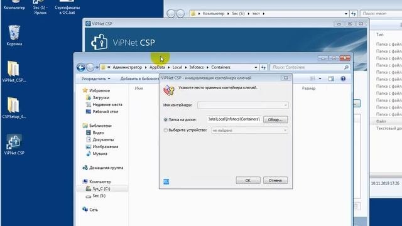Viewport: 402px width, 226px height.
Task: Open the Видео library
Action: [98, 132]
